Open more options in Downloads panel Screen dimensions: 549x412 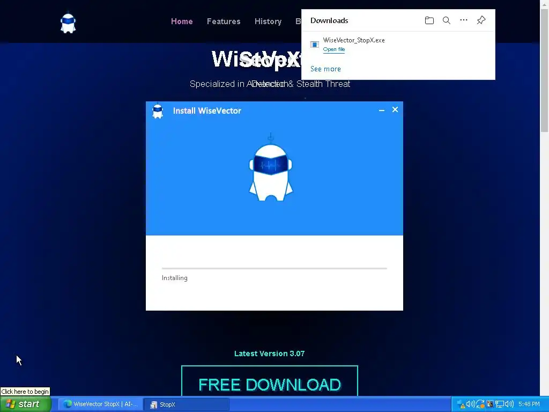click(x=464, y=20)
